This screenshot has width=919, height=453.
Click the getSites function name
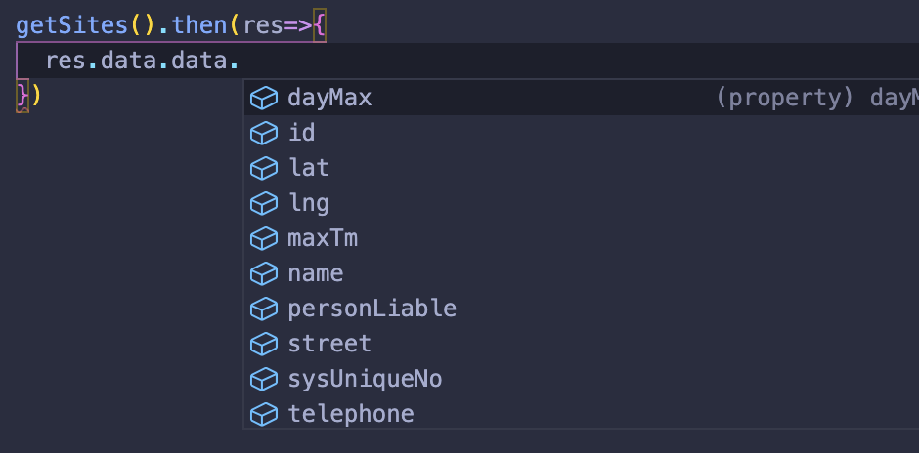coord(71,25)
